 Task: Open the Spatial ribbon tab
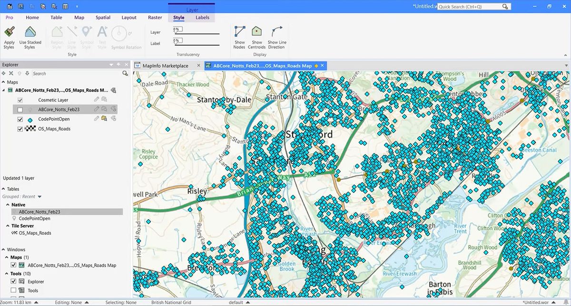(102, 17)
